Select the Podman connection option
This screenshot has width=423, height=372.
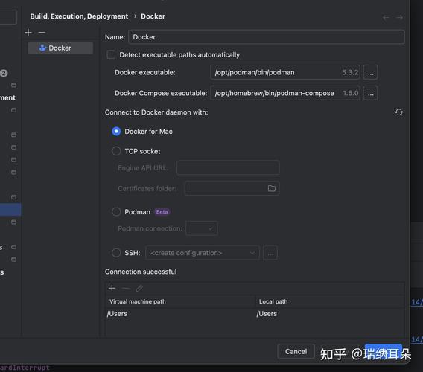(116, 212)
